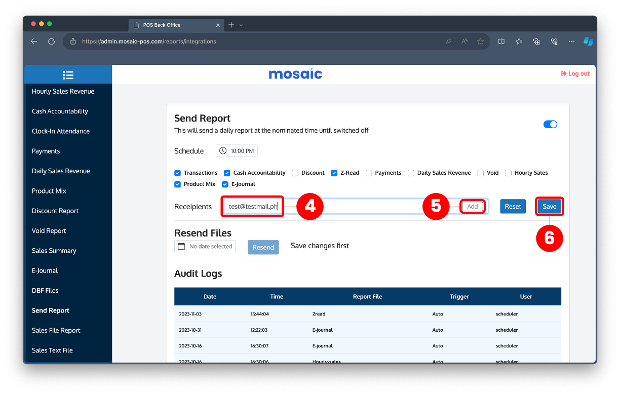Image resolution: width=620 pixels, height=394 pixels.
Task: Check the Hourly Sales checkbox
Action: 508,173
